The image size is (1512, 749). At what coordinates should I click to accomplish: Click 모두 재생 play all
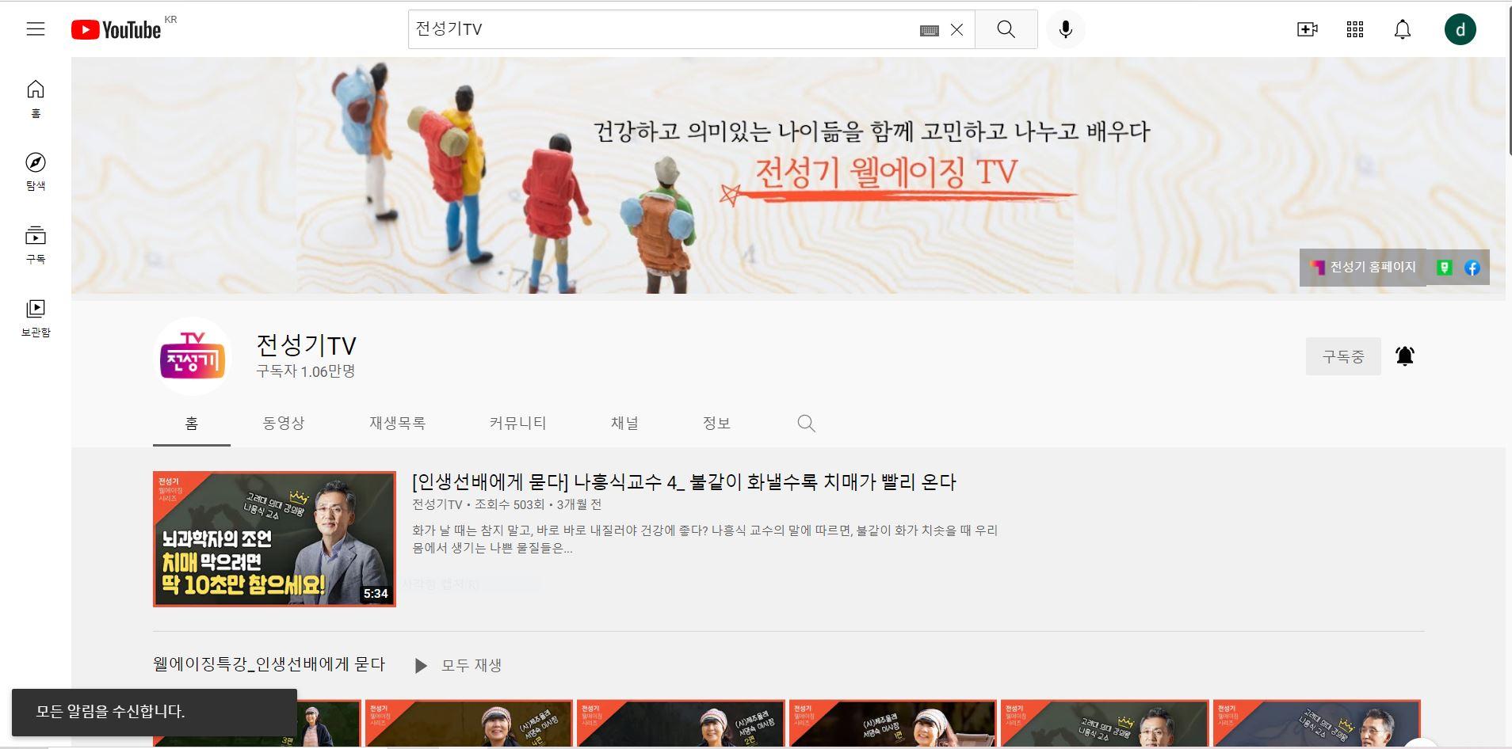(x=472, y=665)
